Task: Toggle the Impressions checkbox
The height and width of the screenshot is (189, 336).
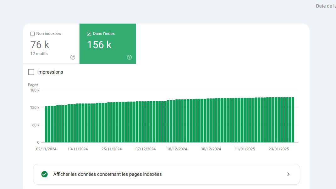Action: 31,72
